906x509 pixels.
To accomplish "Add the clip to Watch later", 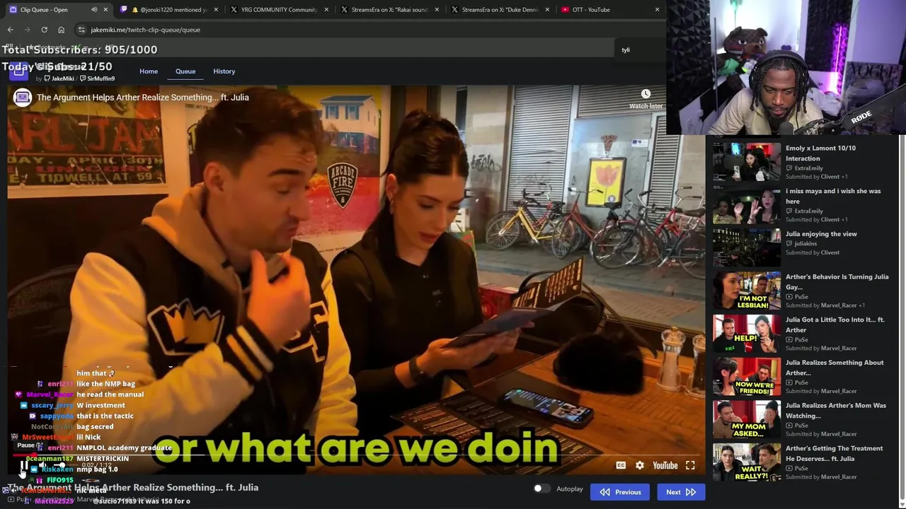I will coord(646,98).
